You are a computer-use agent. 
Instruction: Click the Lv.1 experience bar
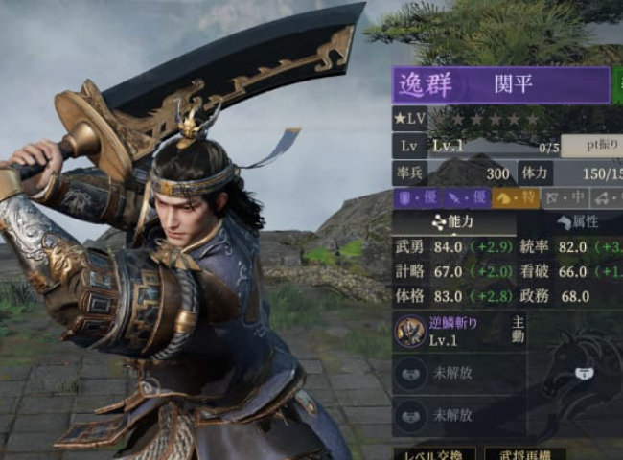click(496, 147)
